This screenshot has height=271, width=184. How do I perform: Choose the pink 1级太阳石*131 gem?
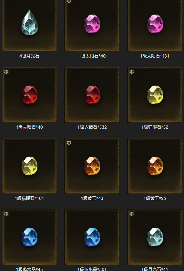pos(155,24)
